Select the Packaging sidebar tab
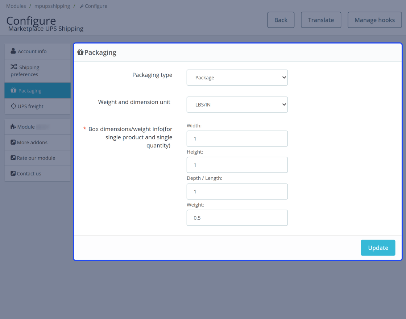The width and height of the screenshot is (406, 319). 38,90
